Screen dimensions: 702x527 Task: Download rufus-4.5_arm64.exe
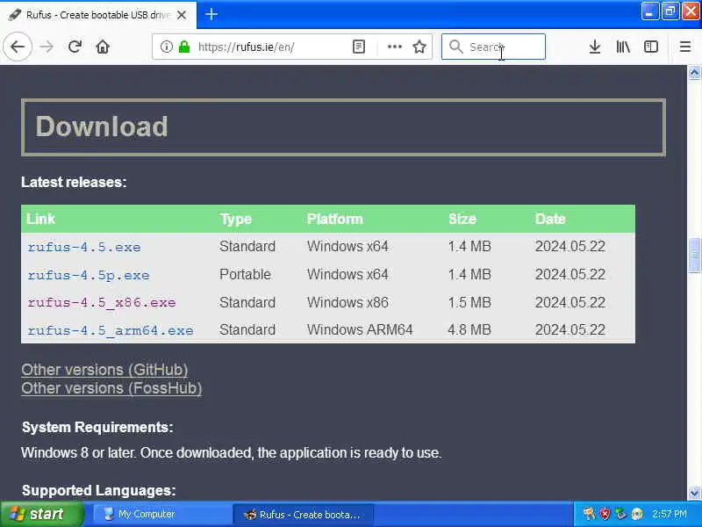coord(111,330)
